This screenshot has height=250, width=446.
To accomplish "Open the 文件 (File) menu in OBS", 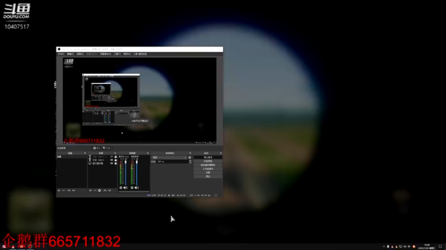I will coord(61,54).
